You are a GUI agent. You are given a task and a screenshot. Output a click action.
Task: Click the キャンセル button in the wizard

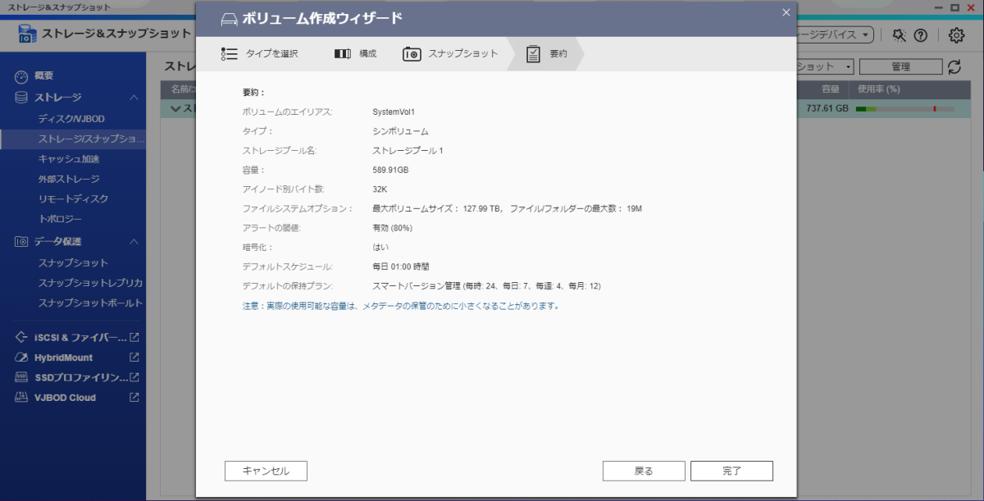(266, 471)
